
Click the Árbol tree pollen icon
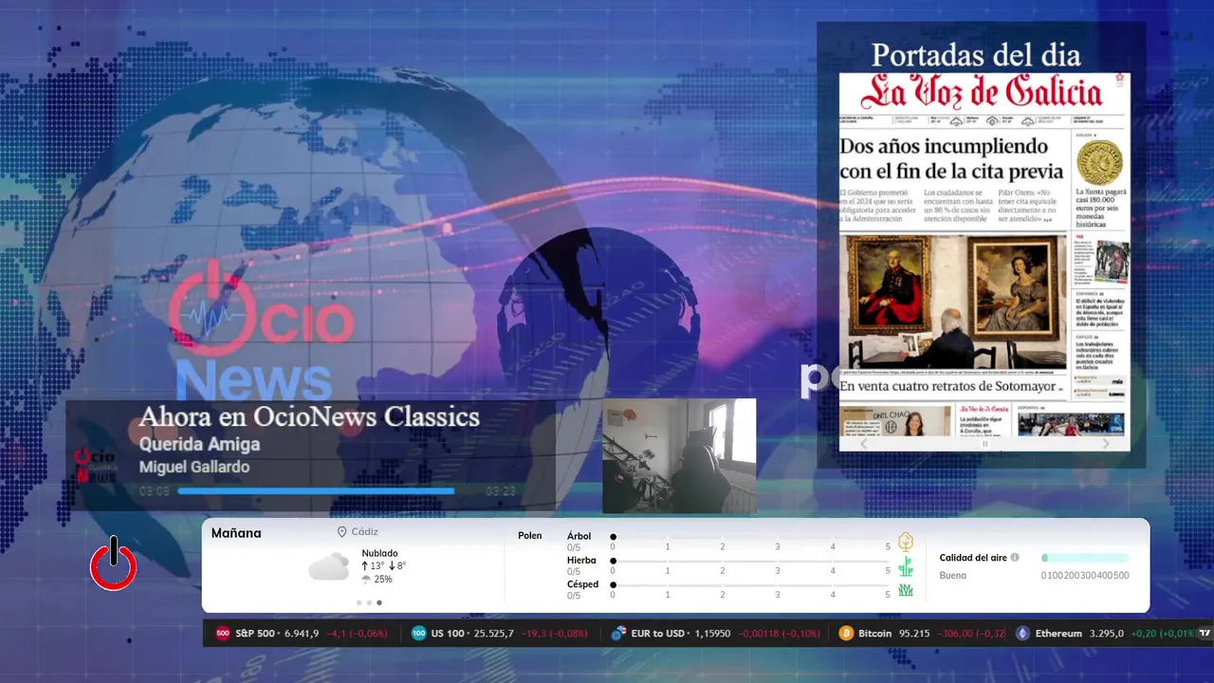[906, 542]
